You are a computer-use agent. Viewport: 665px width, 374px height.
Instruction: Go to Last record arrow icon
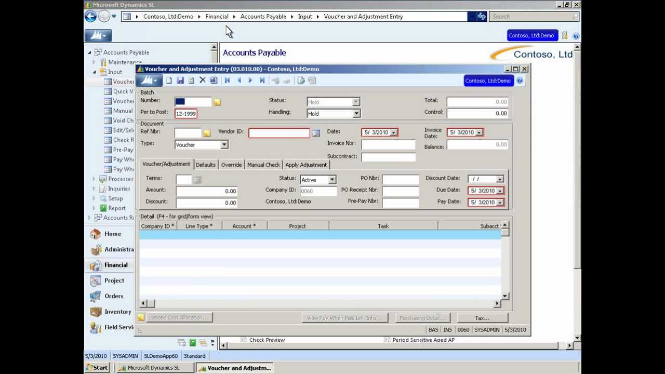tap(262, 81)
